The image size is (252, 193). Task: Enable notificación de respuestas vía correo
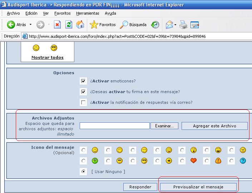tap(83, 102)
